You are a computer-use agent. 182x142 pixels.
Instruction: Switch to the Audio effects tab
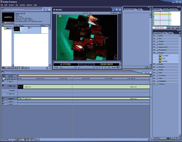pyautogui.click(x=171, y=33)
